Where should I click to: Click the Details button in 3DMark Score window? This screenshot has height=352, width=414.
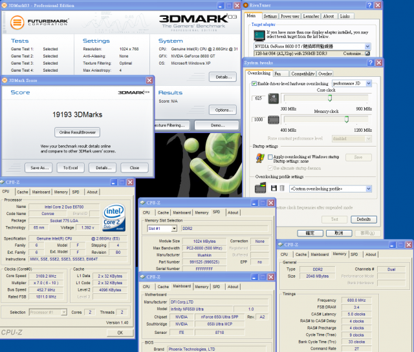[103, 168]
